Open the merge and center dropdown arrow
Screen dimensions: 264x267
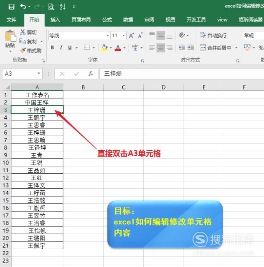[236, 48]
